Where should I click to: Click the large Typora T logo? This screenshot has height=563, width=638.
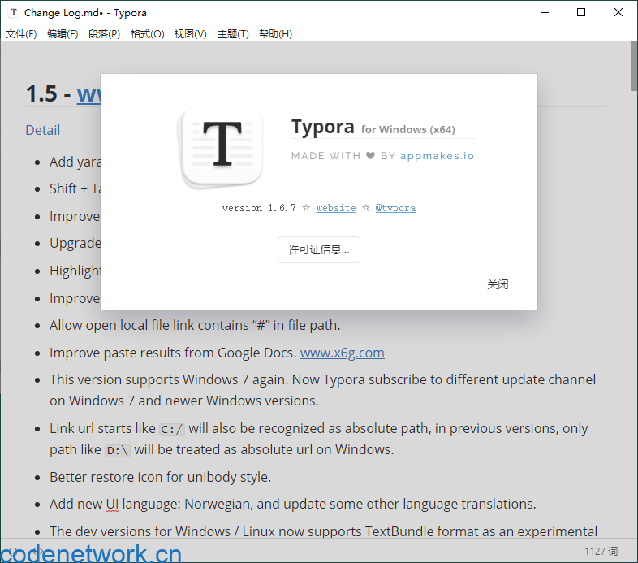pos(222,145)
